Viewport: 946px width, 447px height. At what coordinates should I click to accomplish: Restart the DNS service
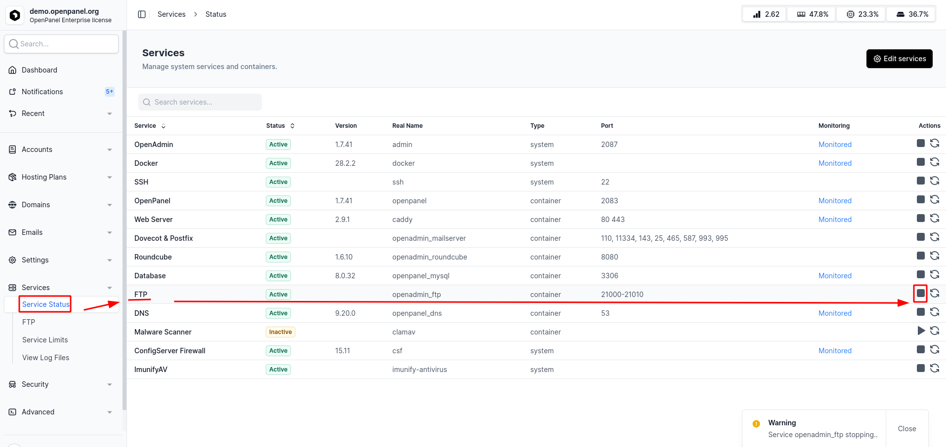[935, 312]
